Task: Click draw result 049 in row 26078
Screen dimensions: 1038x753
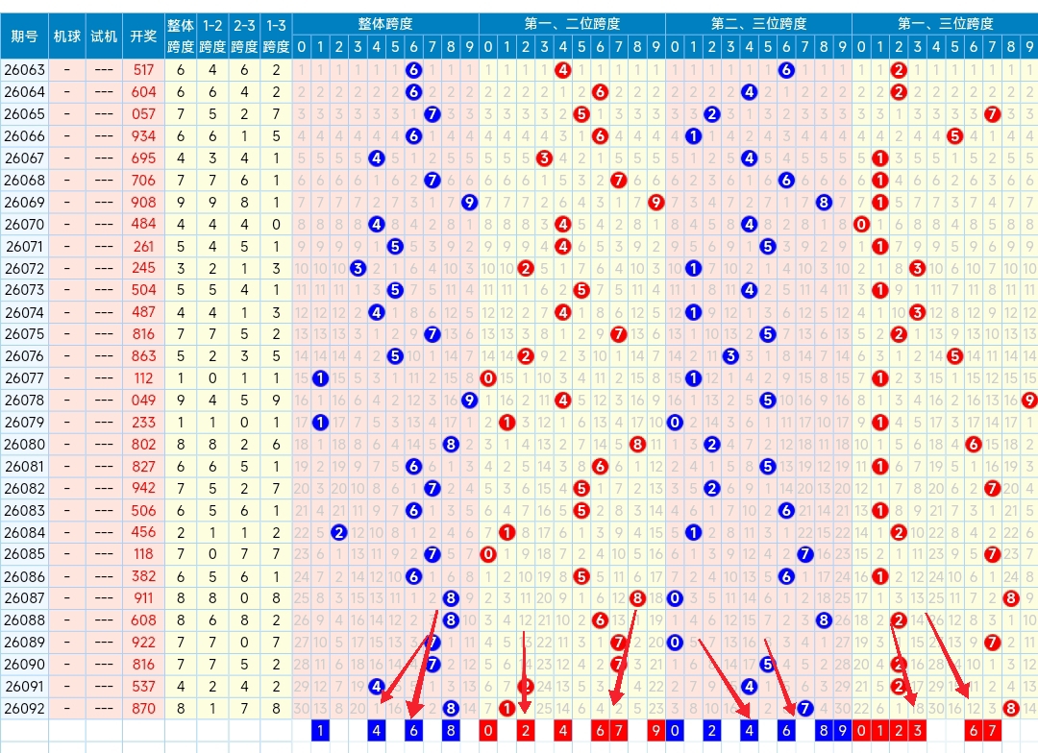Action: point(143,400)
